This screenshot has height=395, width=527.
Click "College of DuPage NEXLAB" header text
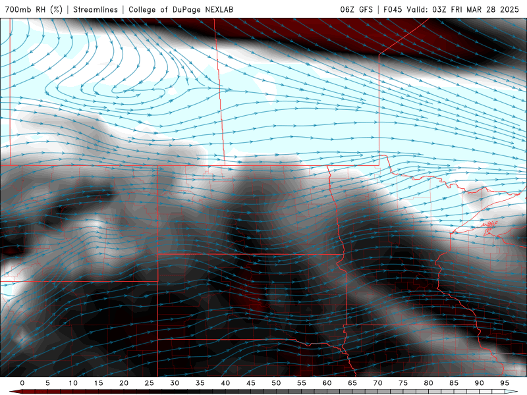(180, 9)
